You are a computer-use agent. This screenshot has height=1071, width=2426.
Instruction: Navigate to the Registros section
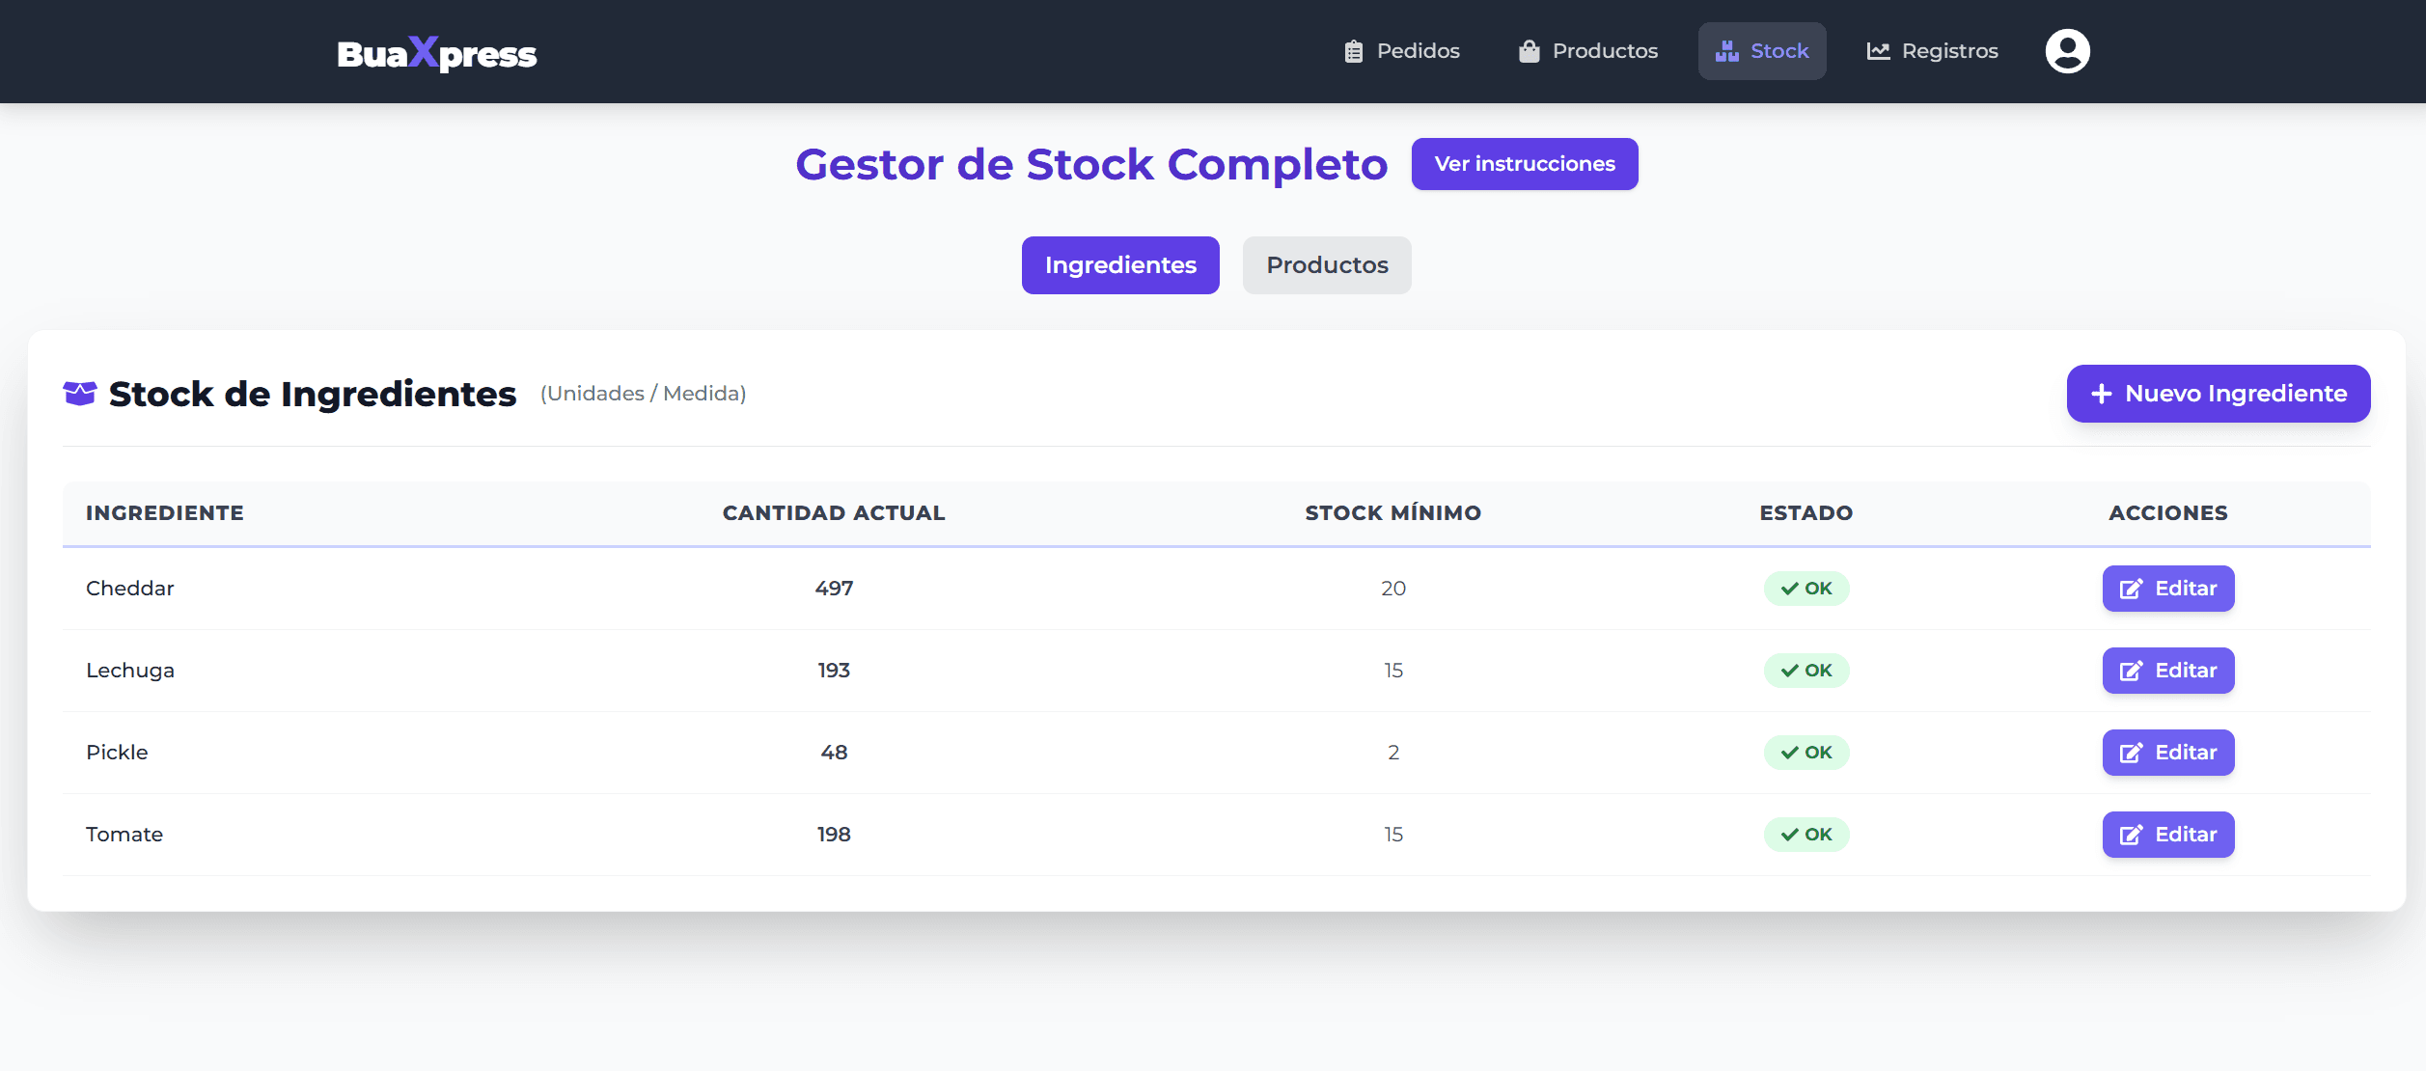pyautogui.click(x=1931, y=50)
